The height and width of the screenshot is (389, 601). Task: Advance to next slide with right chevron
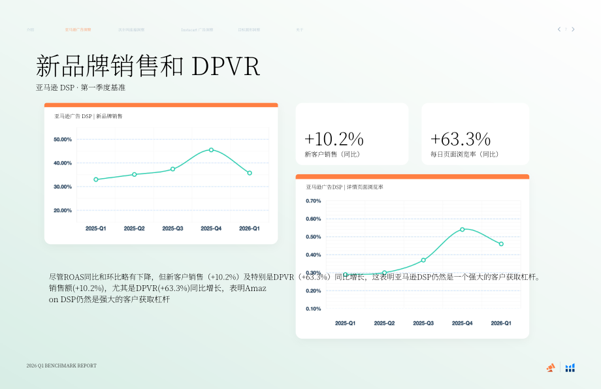573,29
